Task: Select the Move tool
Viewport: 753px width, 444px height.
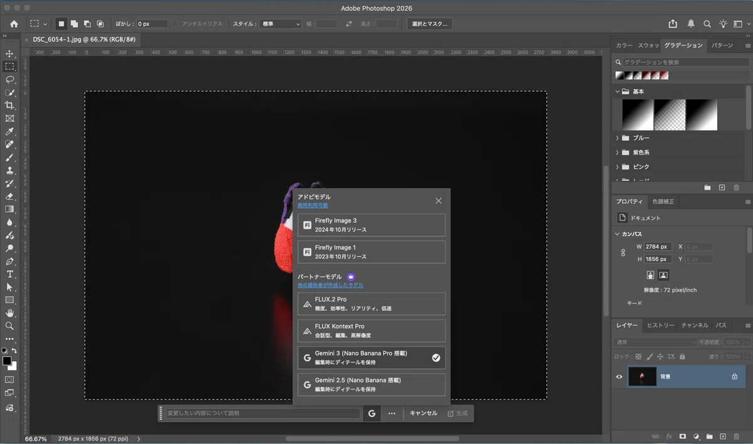Action: coord(9,53)
